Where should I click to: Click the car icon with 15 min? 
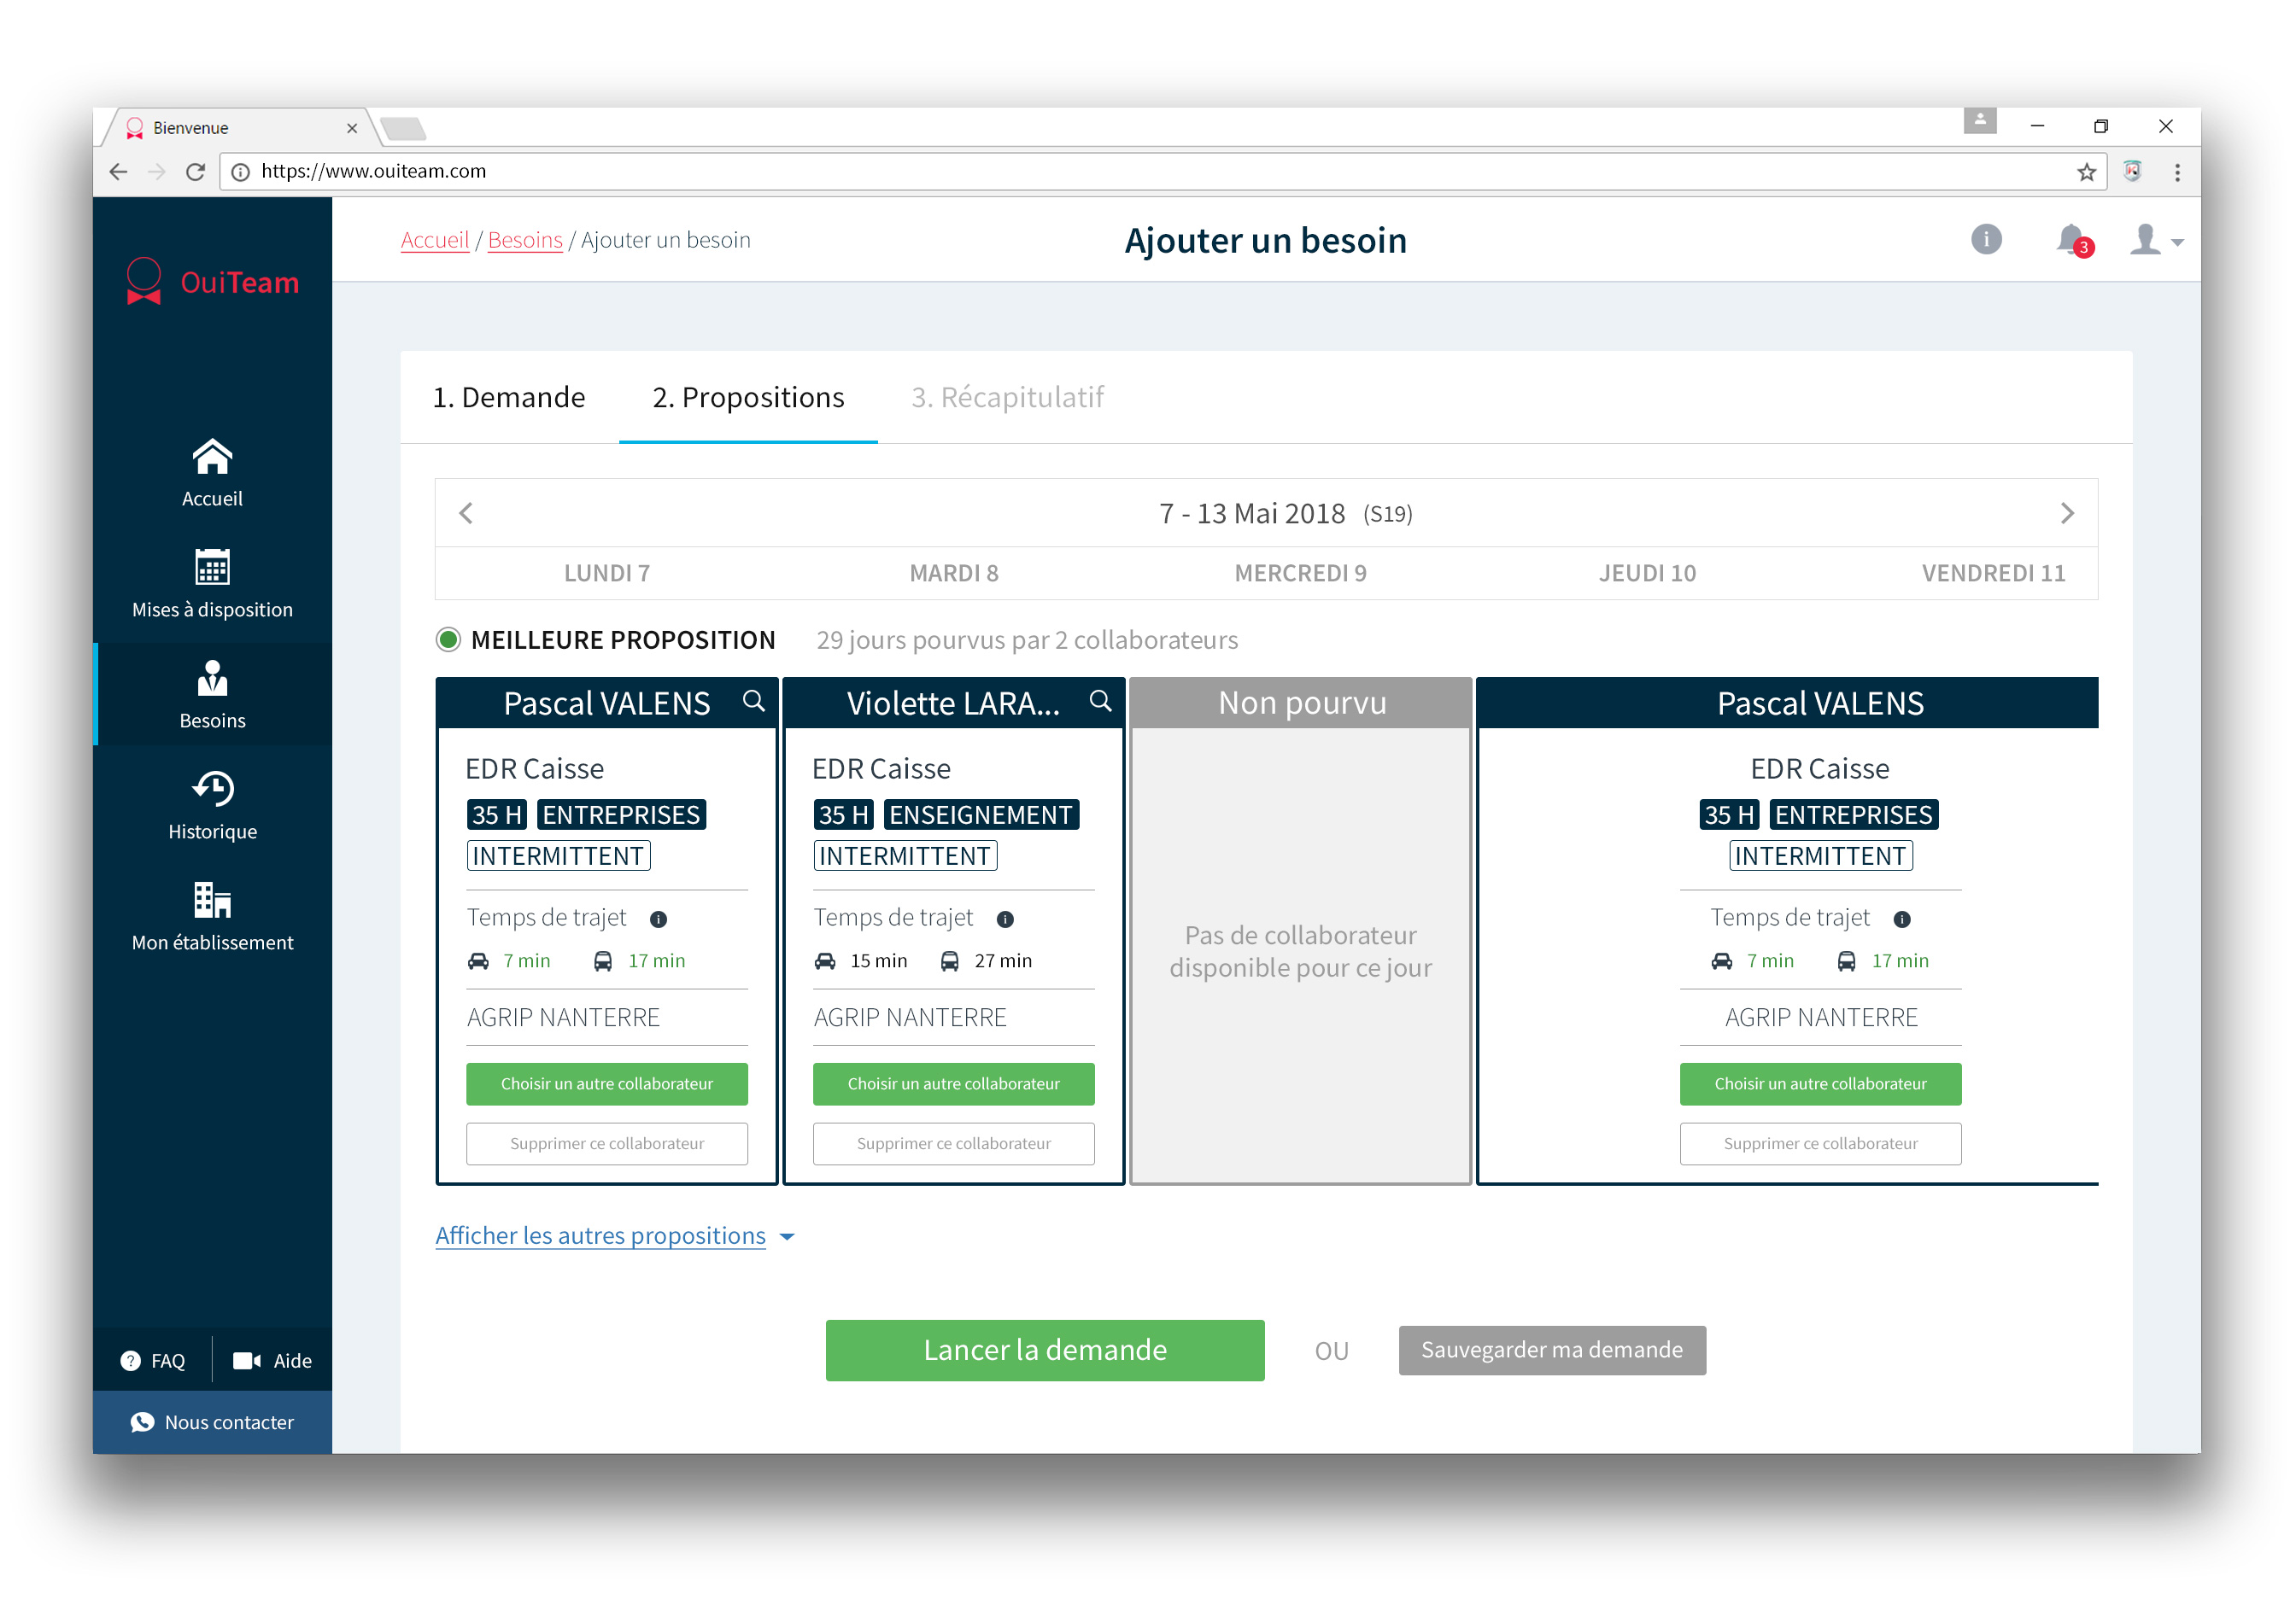[x=825, y=961]
